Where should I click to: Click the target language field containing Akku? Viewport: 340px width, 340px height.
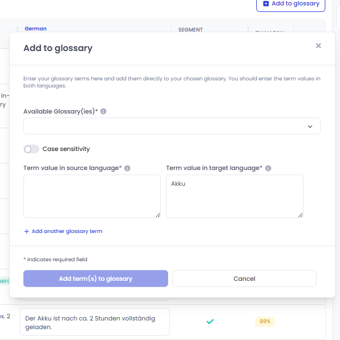[x=234, y=196]
